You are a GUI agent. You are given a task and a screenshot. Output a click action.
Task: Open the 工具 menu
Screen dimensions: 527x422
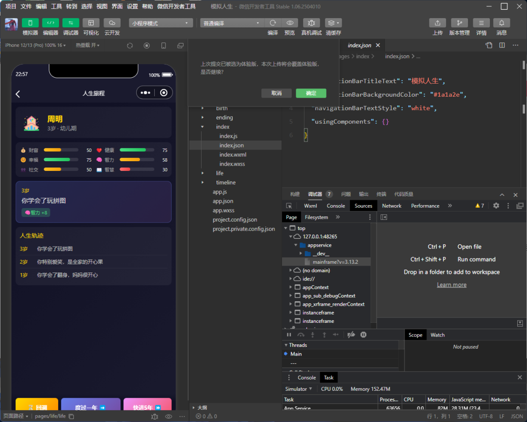pyautogui.click(x=57, y=6)
